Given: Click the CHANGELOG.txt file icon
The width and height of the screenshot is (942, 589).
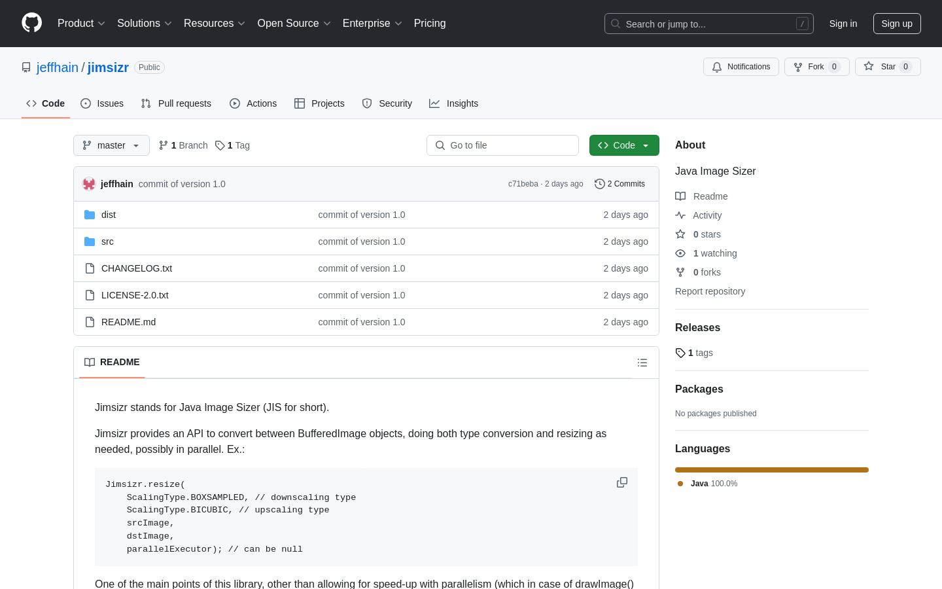Looking at the screenshot, I should point(90,268).
